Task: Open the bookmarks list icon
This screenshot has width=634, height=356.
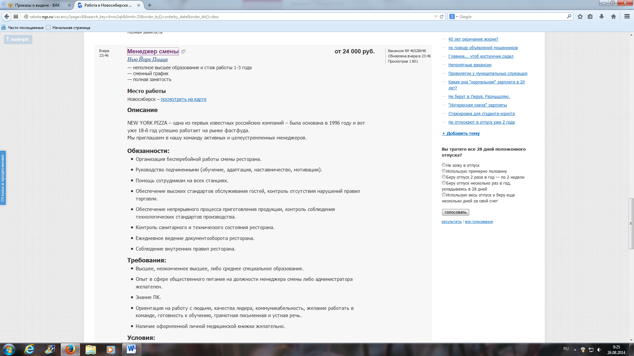Action: click(x=590, y=16)
